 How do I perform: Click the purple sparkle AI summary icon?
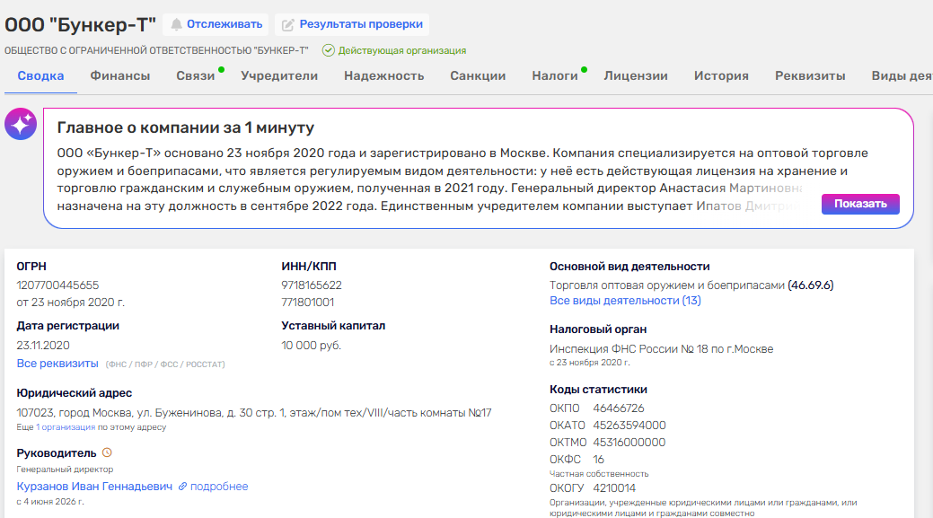21,124
